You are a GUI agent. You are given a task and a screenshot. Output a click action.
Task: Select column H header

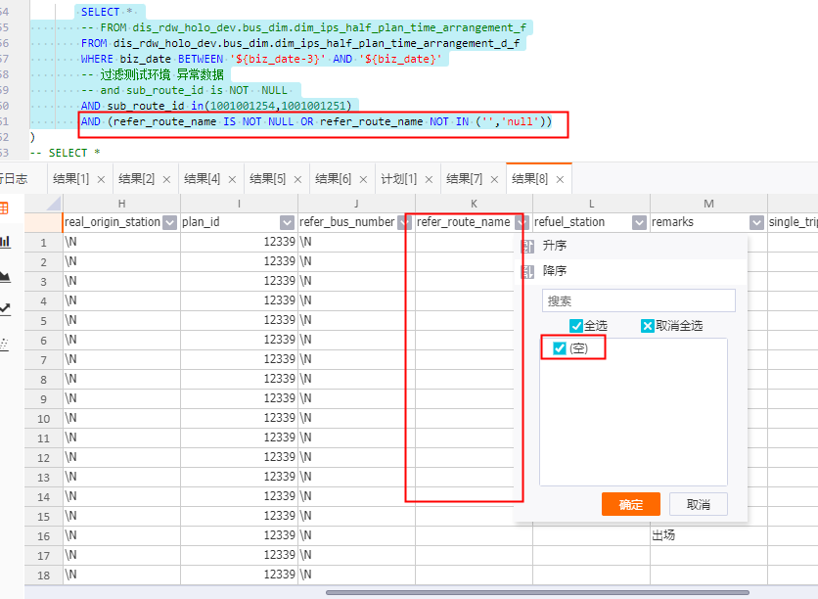pyautogui.click(x=121, y=204)
